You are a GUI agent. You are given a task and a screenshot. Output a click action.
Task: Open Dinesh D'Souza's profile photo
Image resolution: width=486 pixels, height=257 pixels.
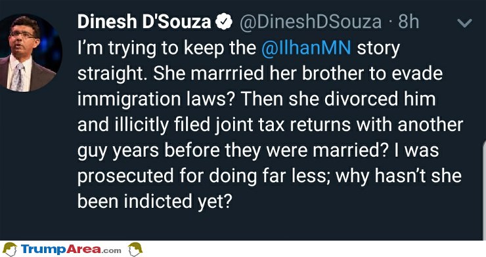click(x=29, y=52)
